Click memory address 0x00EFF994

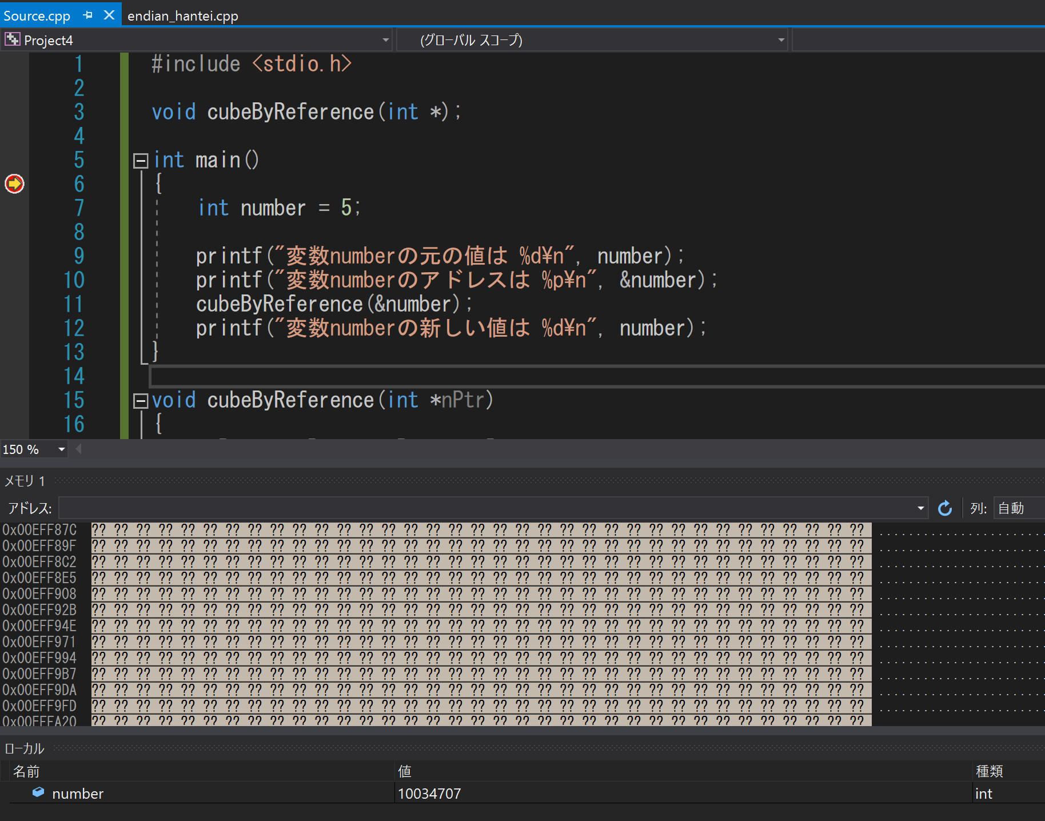click(39, 658)
